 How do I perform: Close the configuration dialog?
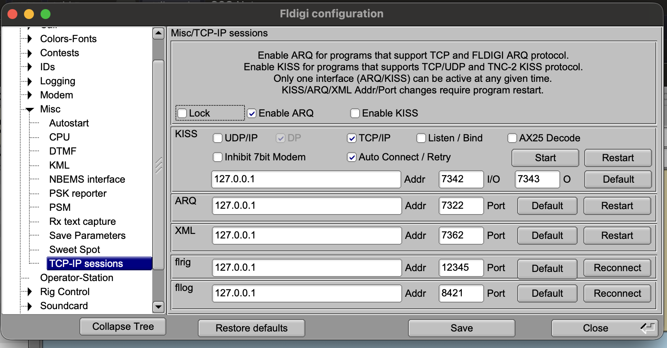(x=605, y=328)
